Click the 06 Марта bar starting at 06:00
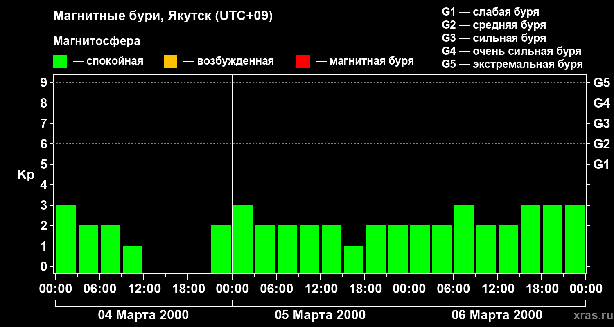The width and height of the screenshot is (614, 327). pyautogui.click(x=464, y=239)
